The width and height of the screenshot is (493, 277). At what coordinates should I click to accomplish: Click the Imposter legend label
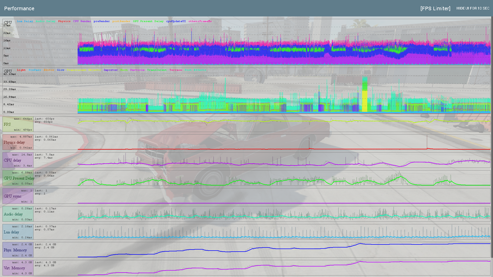(x=110, y=70)
